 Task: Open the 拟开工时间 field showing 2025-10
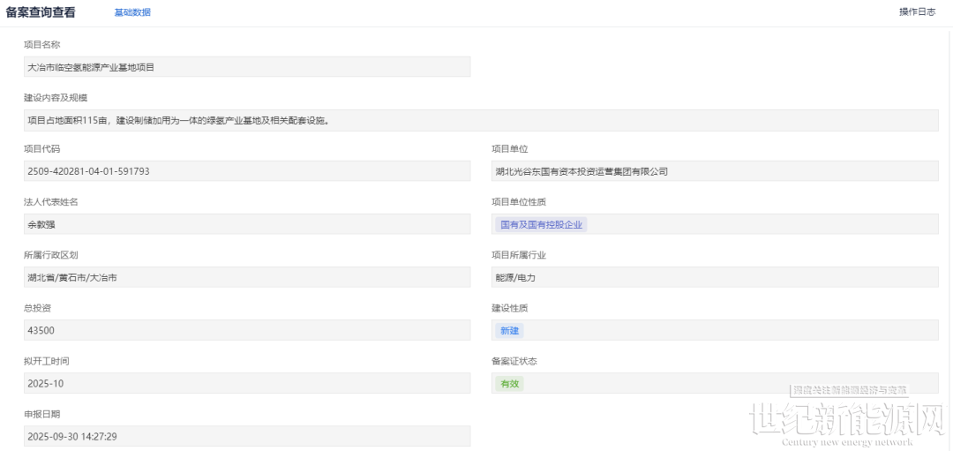[247, 383]
